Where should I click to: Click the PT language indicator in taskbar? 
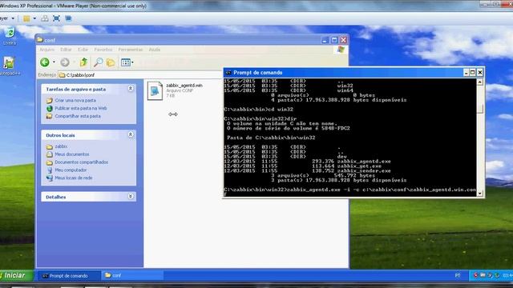(458, 275)
